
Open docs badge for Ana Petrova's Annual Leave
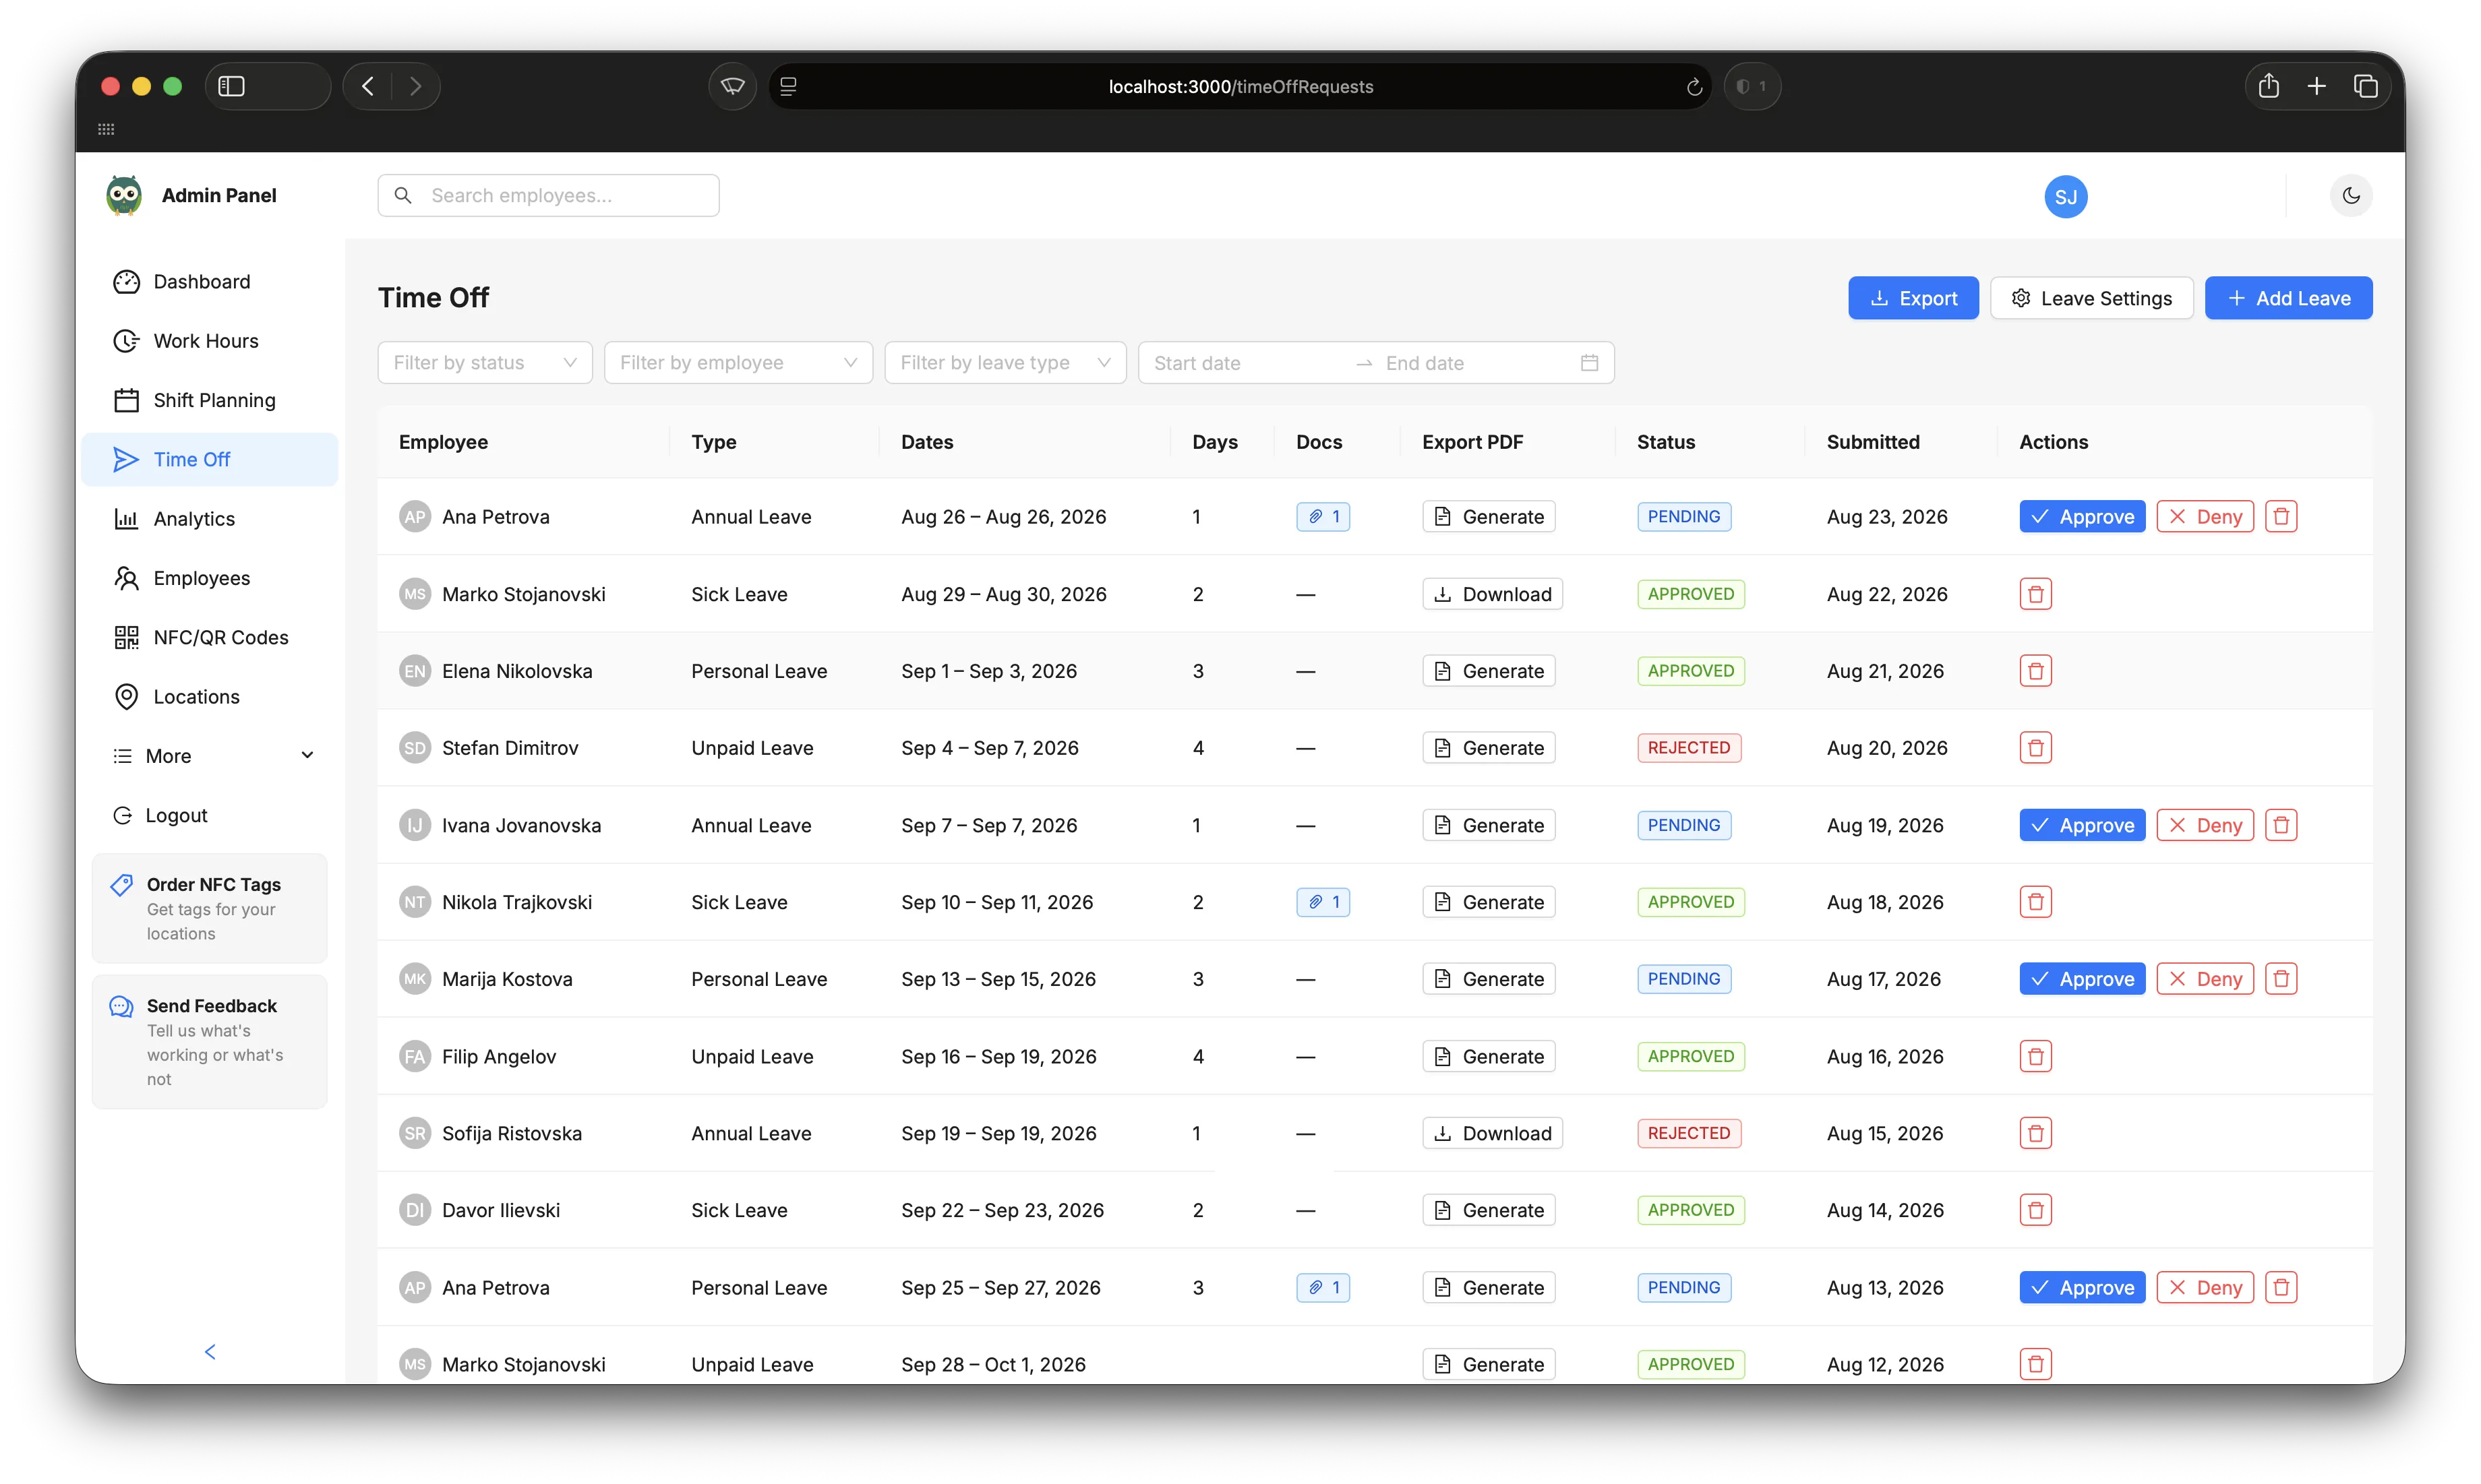[x=1323, y=517]
